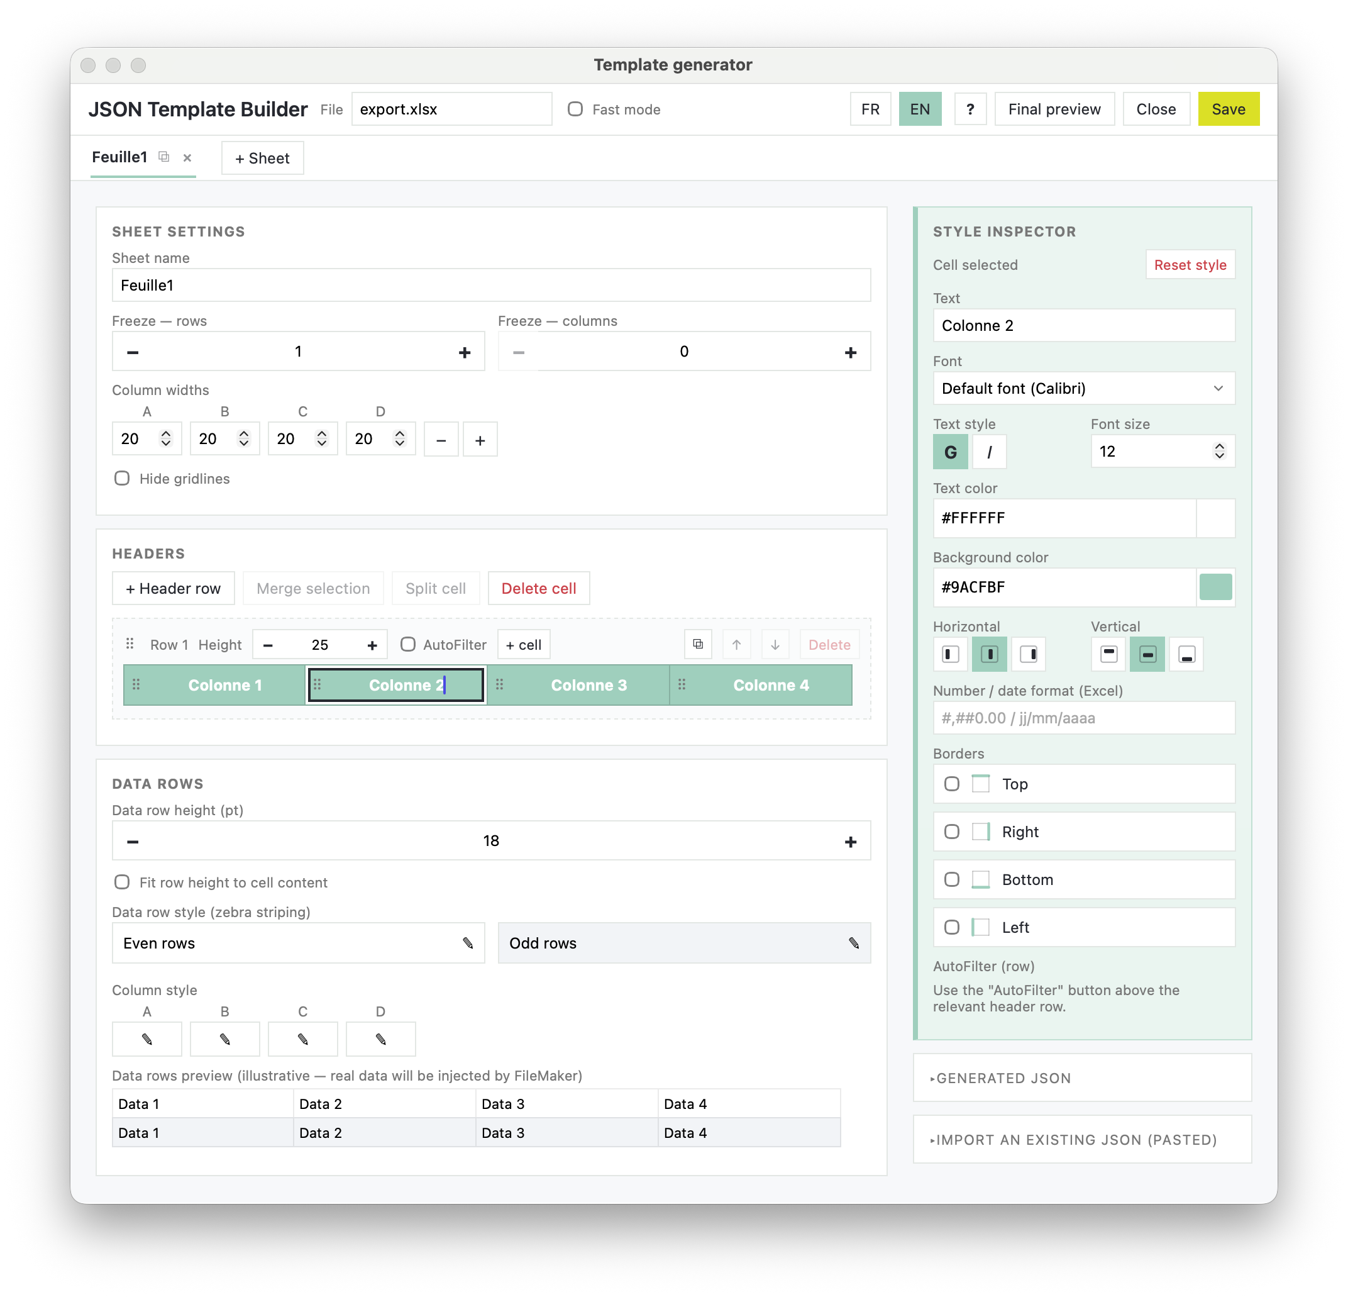The image size is (1348, 1297).
Task: Edit Odd rows style pencil icon
Action: pyautogui.click(x=854, y=943)
